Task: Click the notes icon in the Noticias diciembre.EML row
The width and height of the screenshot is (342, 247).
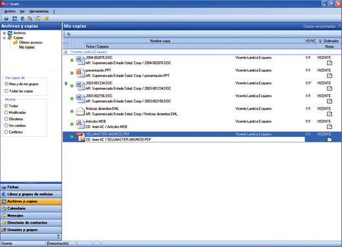Action: pyautogui.click(x=329, y=114)
